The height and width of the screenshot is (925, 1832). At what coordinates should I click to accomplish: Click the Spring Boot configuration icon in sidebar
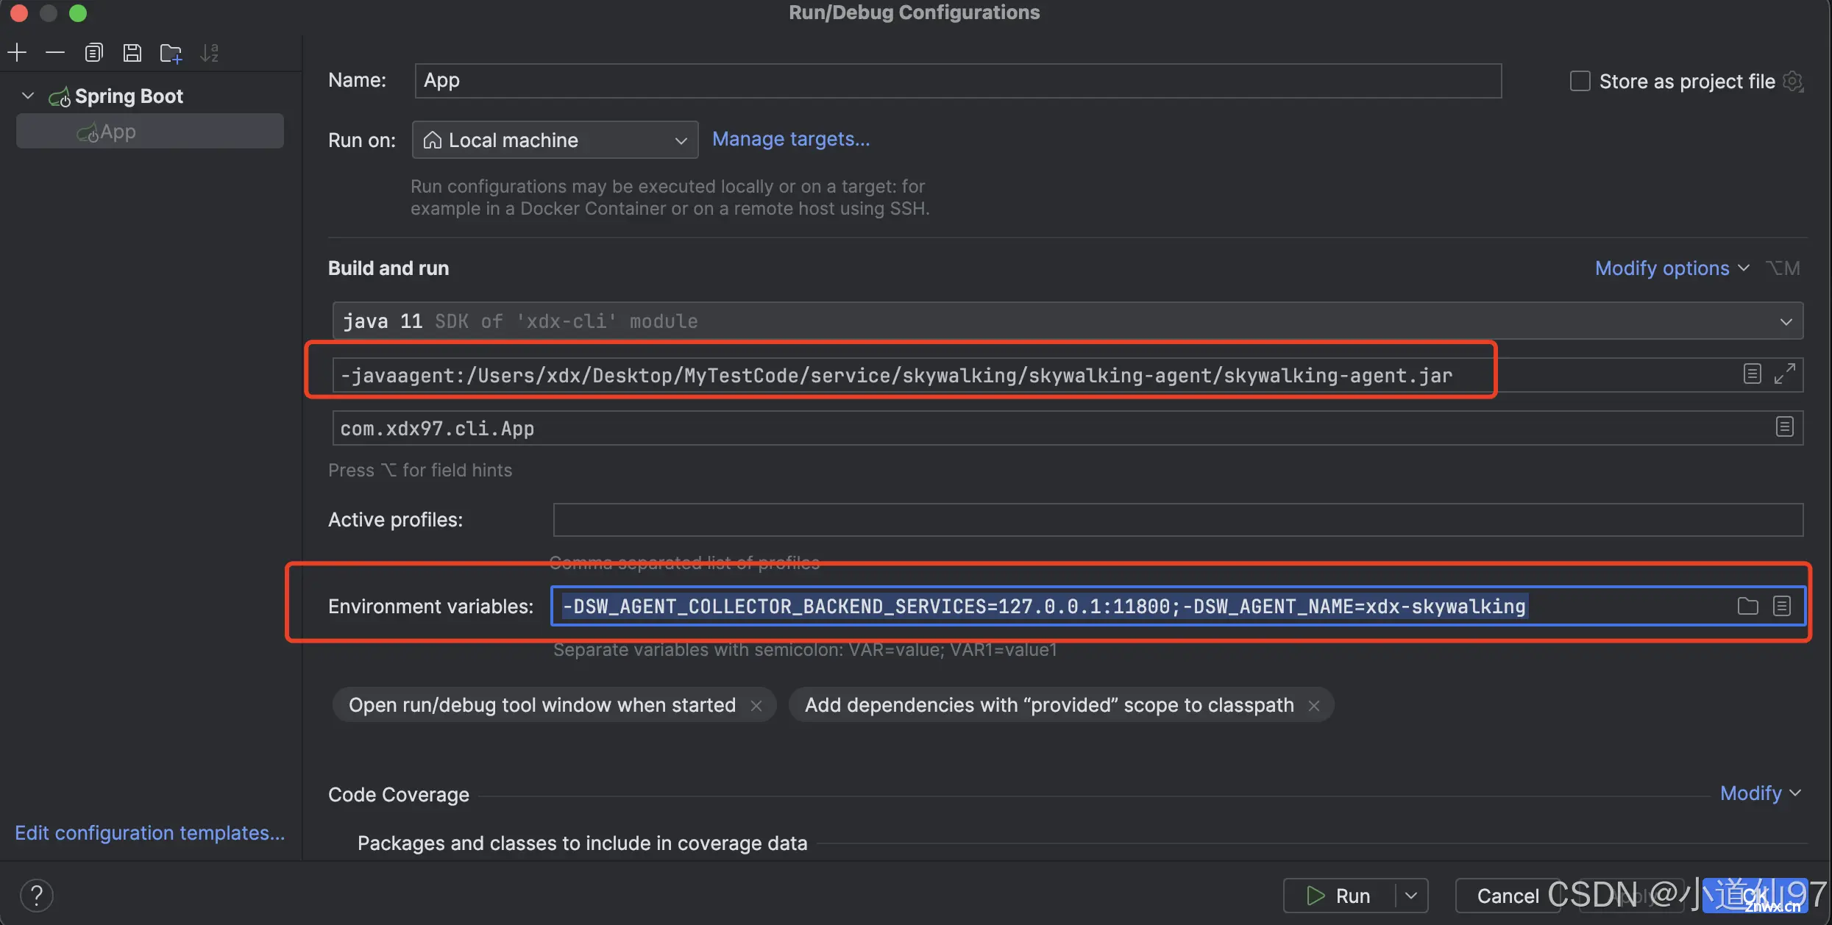[x=59, y=94]
